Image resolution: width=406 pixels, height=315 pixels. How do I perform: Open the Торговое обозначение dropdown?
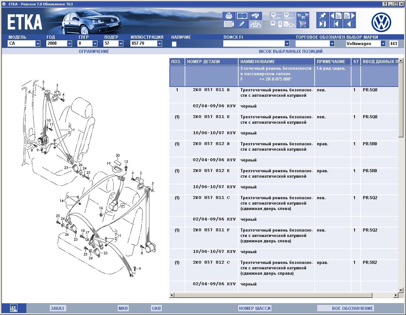[x=332, y=43]
